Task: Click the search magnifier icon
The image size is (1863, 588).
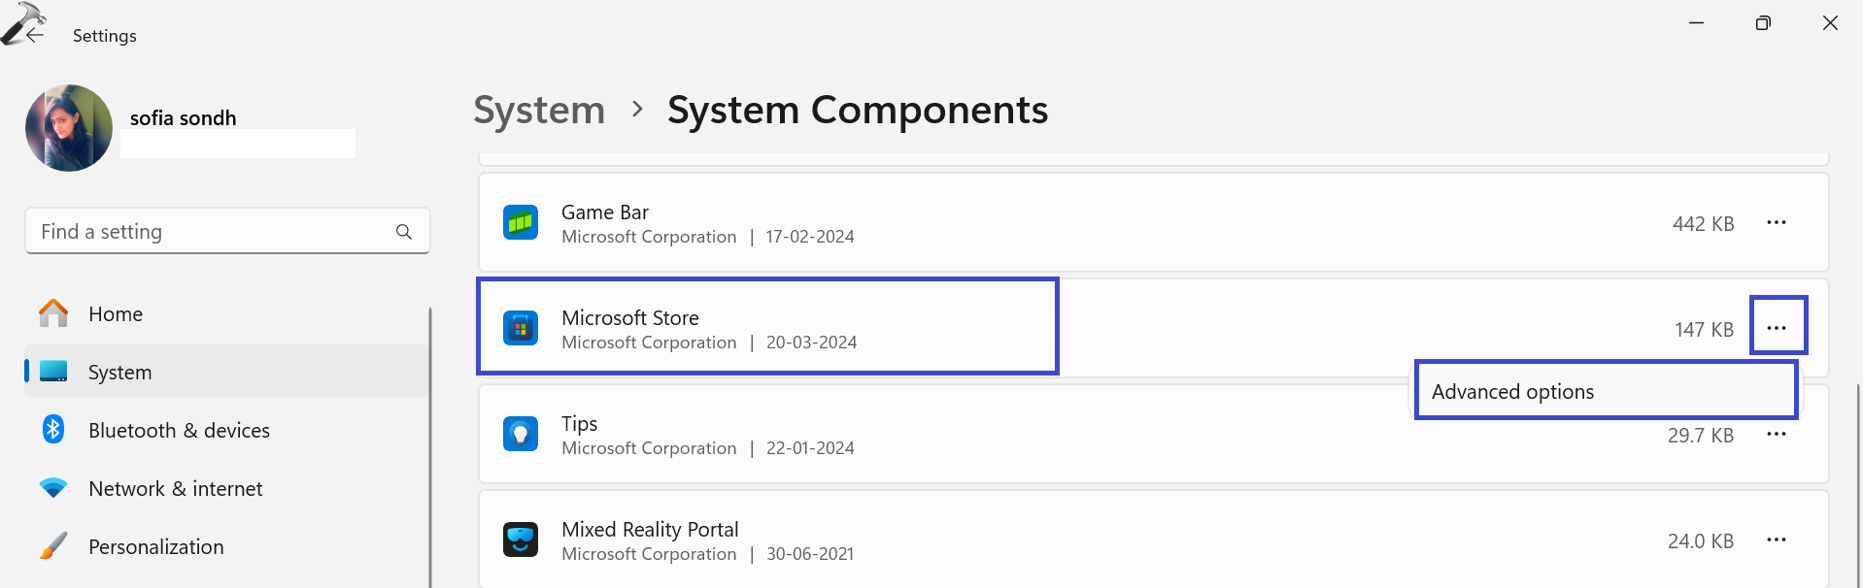Action: pyautogui.click(x=404, y=232)
